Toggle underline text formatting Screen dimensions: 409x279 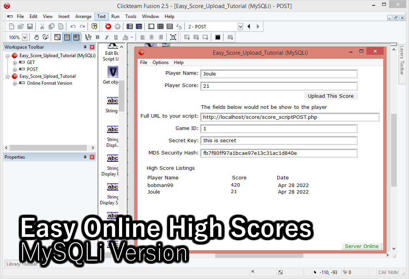[x=116, y=38]
